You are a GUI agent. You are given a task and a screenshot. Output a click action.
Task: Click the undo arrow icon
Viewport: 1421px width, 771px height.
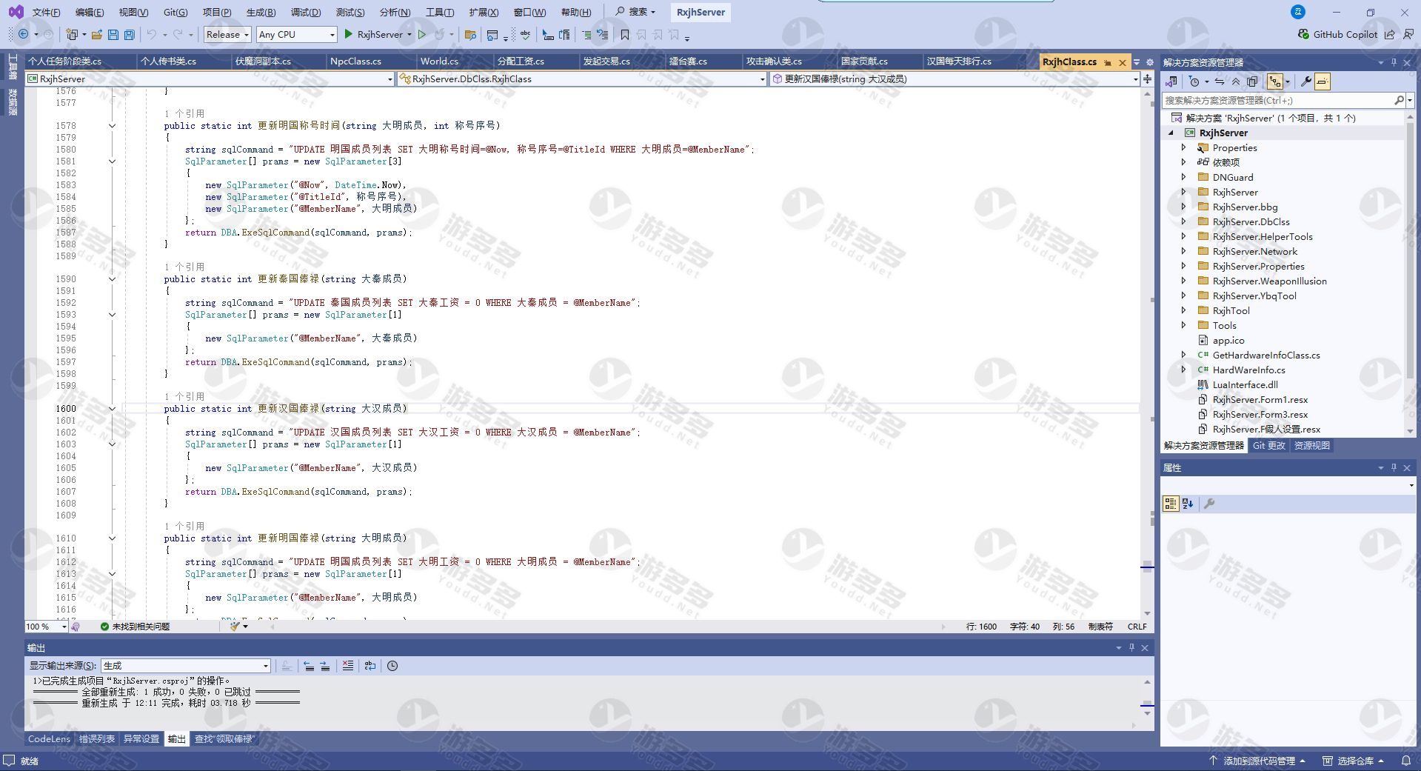coord(151,34)
